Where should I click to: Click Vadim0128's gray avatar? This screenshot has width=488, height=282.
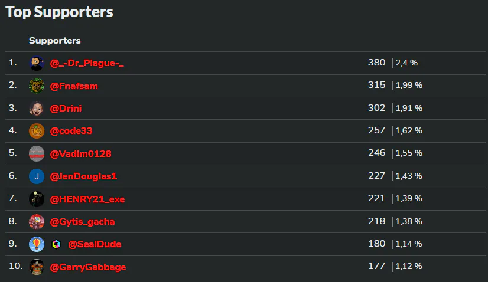(x=37, y=153)
